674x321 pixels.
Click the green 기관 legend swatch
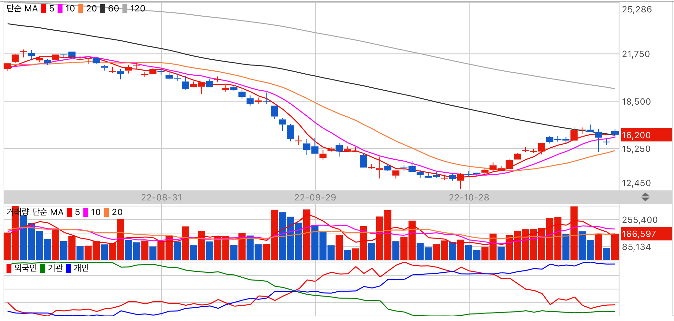[42, 268]
